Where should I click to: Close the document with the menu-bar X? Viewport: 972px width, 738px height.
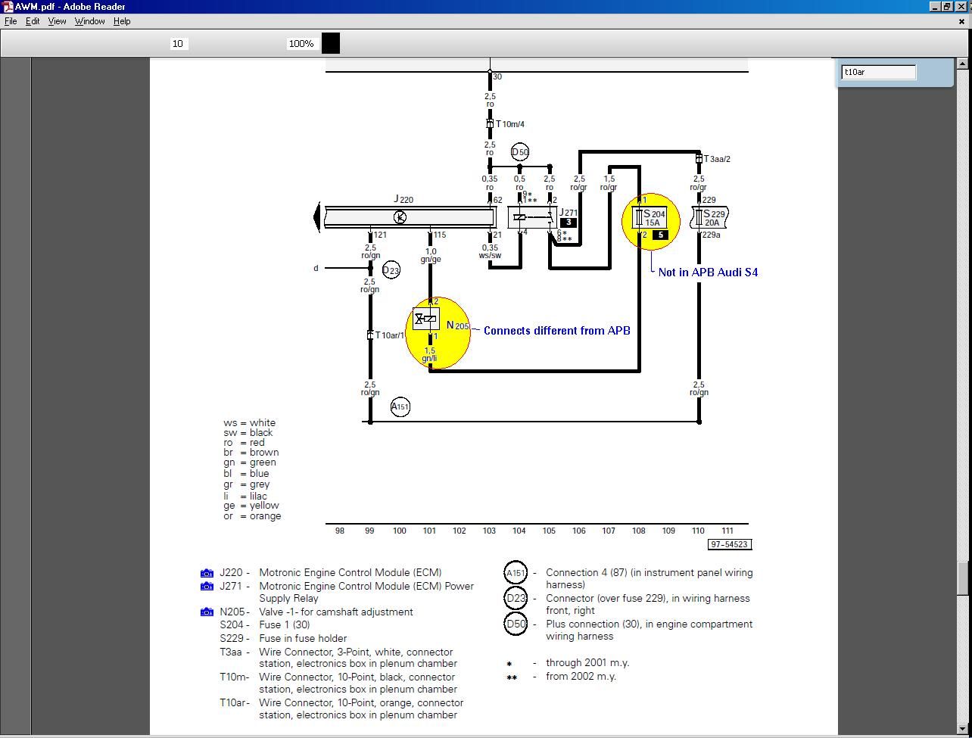(x=962, y=21)
